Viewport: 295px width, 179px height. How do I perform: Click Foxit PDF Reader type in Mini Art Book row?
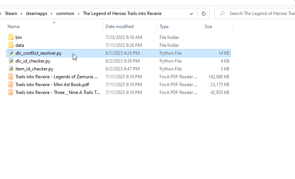179,85
